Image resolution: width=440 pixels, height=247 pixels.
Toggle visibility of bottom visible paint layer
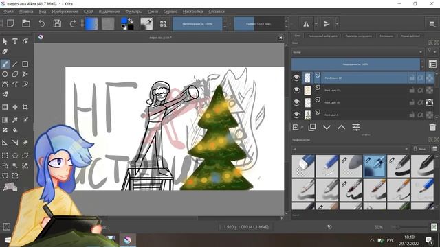tap(296, 115)
